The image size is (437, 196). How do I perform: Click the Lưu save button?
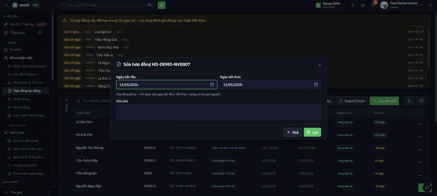tap(312, 132)
